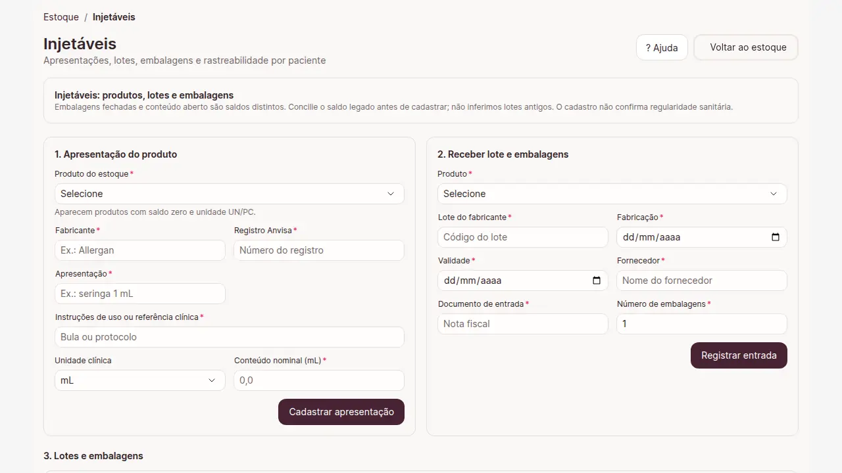Viewport: 842px width, 473px height.
Task: Expand the Produto do estoque dropdown
Action: (x=229, y=194)
